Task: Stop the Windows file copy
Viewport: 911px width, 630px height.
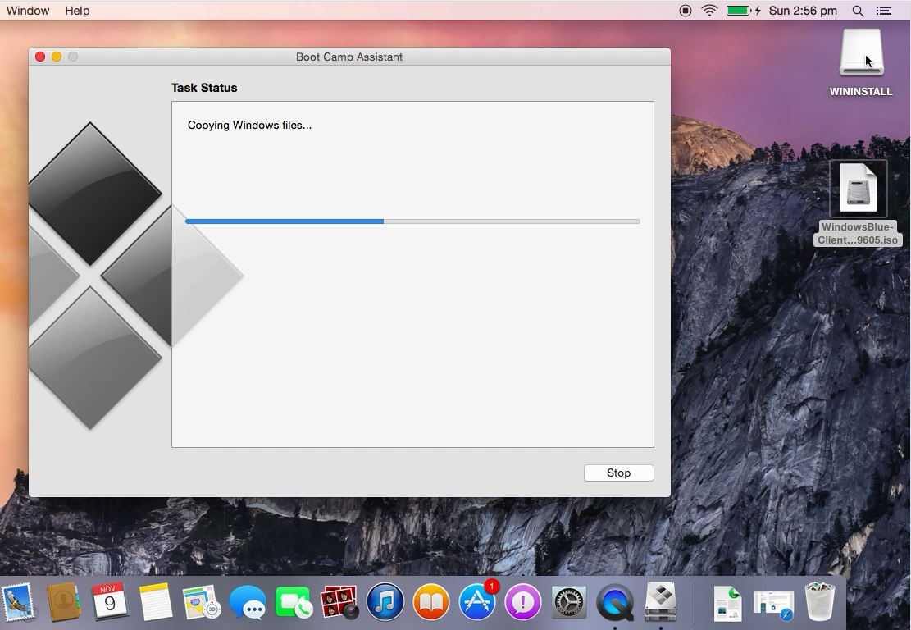Action: coord(619,473)
